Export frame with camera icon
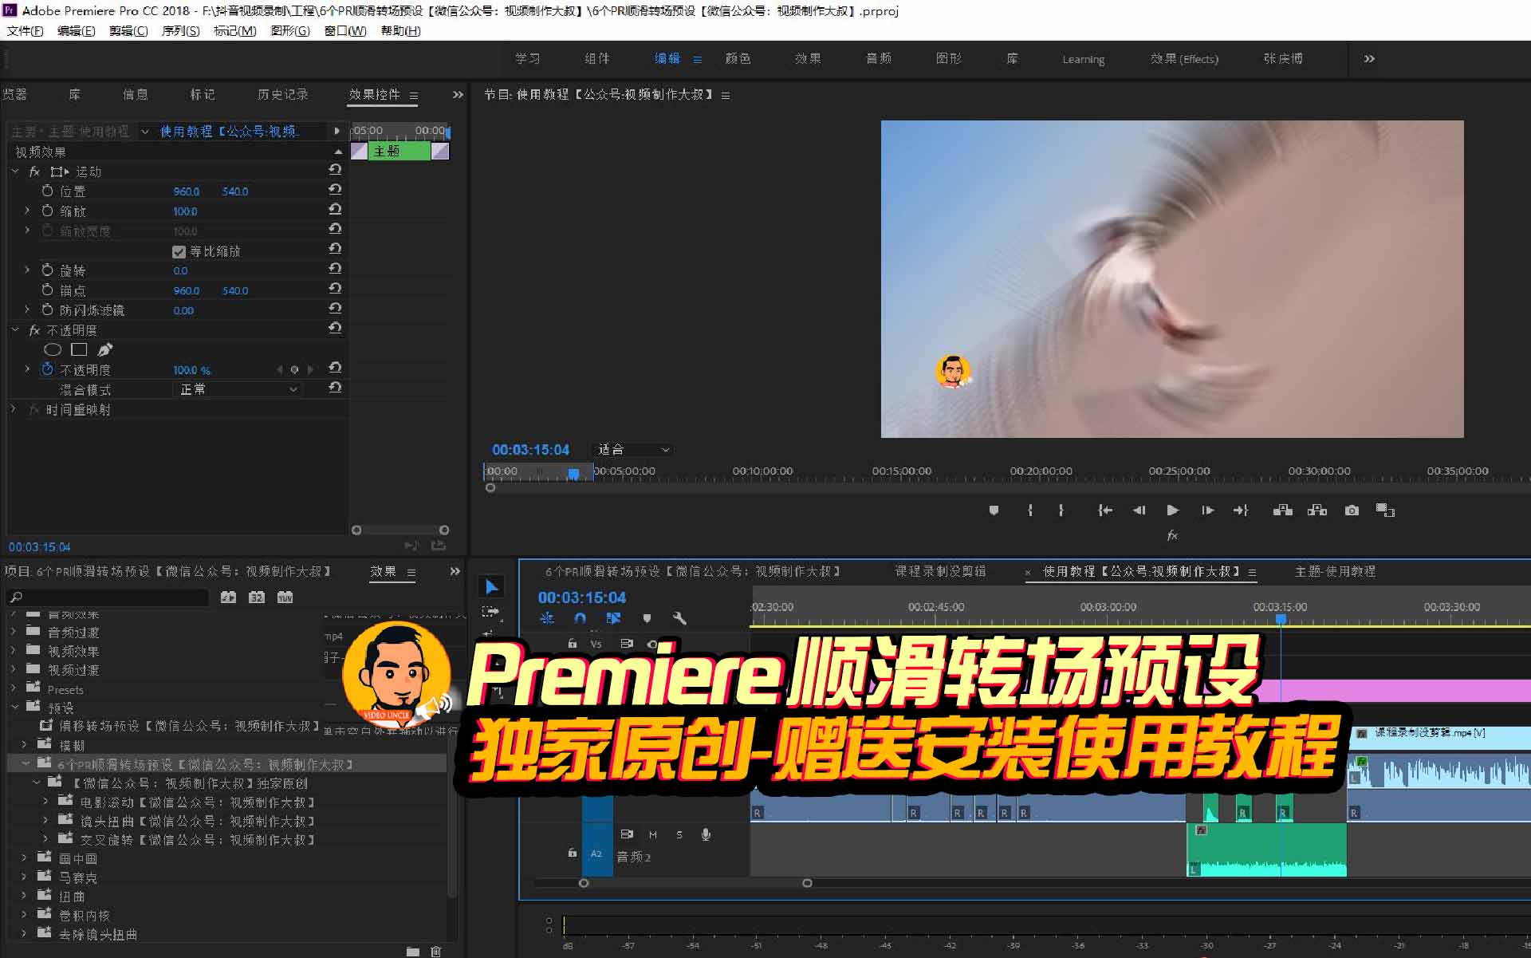Image resolution: width=1531 pixels, height=958 pixels. (x=1352, y=511)
